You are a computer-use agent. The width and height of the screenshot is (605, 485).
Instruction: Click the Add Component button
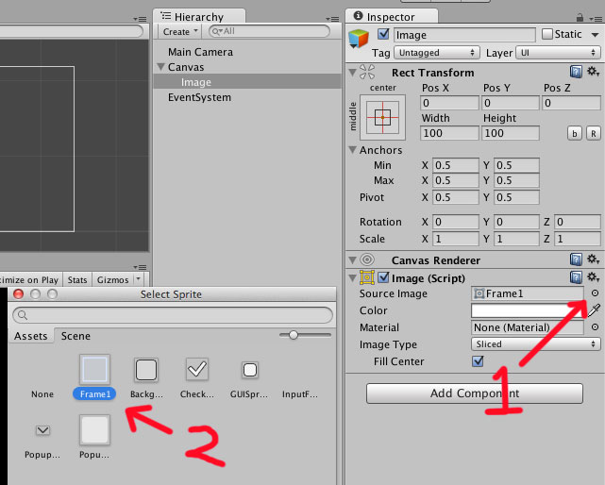click(474, 393)
